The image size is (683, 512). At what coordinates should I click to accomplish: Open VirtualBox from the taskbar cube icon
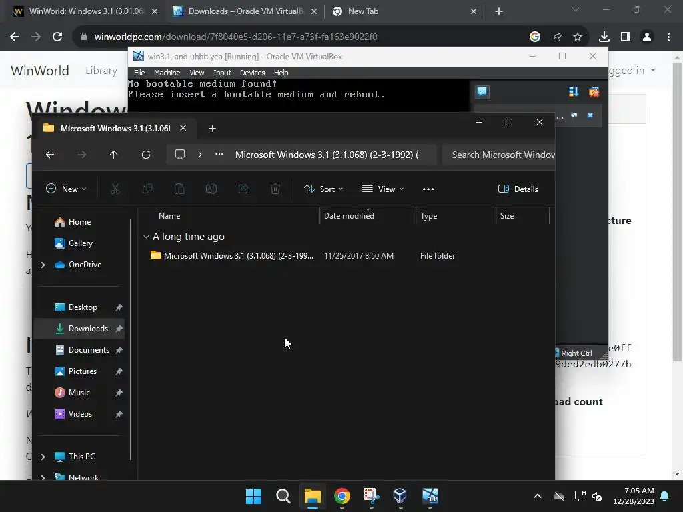400,496
